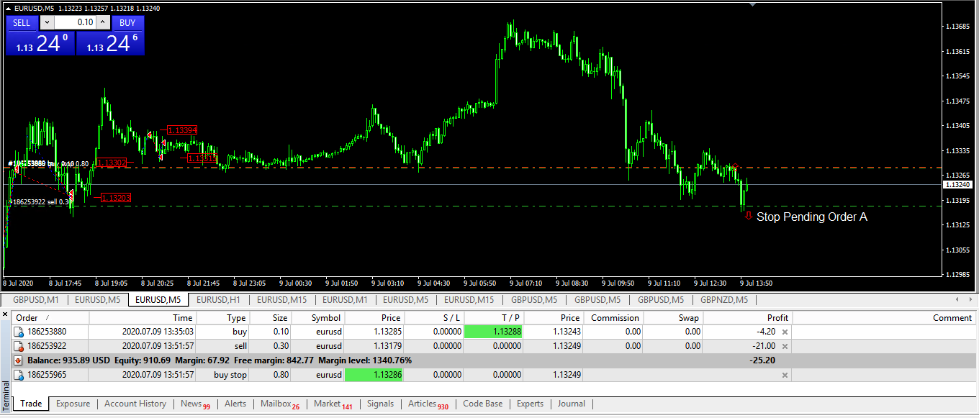
Task: Sort by the Time column header
Action: (143, 317)
